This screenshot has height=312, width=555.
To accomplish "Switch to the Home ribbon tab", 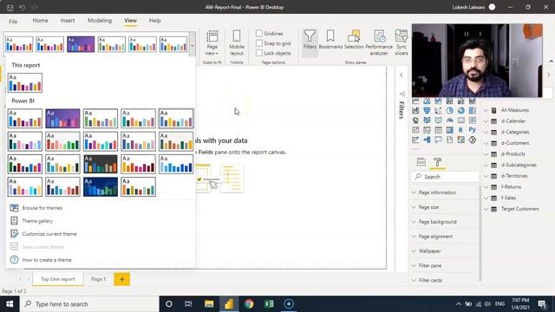I will (41, 21).
